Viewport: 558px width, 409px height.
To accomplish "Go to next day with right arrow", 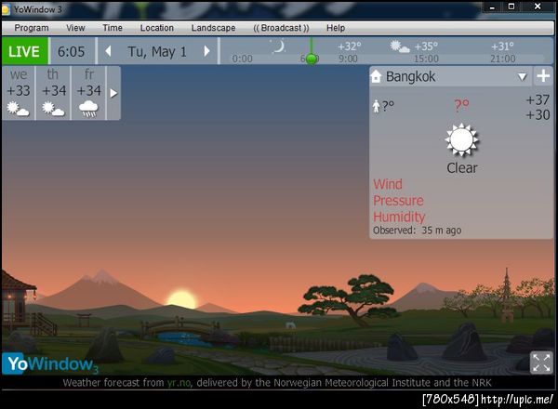I will pyautogui.click(x=206, y=51).
